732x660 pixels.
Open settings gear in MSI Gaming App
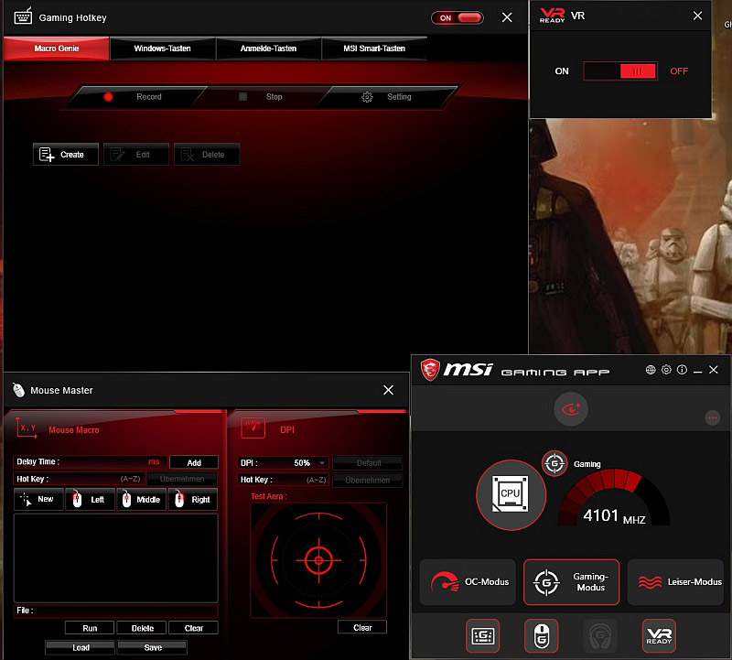pos(666,370)
